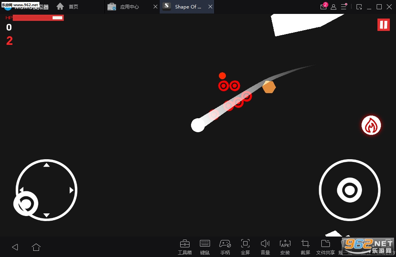
Task: Click the white score number 0
Action: (x=9, y=27)
